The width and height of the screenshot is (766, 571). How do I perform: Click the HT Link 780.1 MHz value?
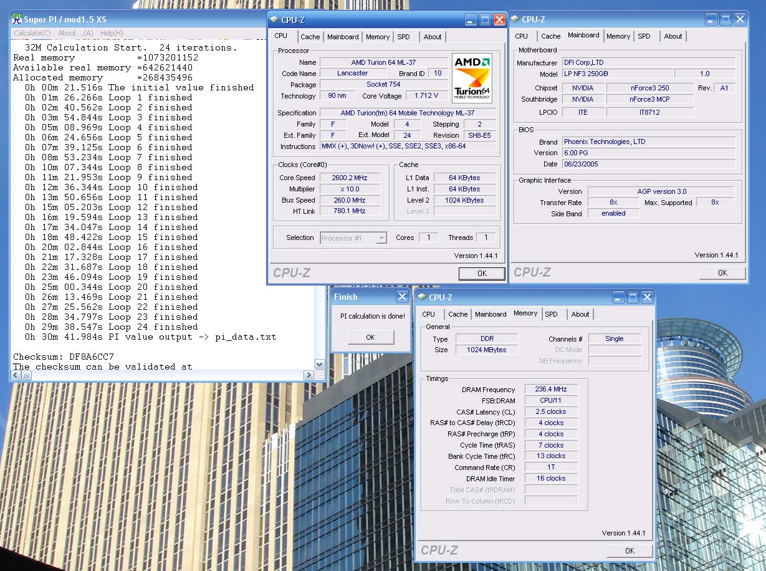tap(350, 211)
